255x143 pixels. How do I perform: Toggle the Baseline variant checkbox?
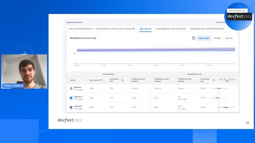(71, 89)
